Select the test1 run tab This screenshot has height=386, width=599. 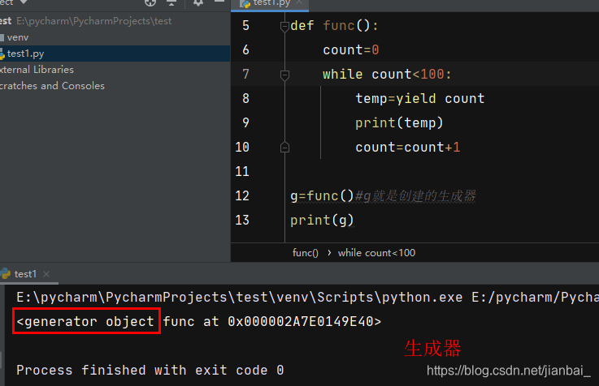[25, 274]
